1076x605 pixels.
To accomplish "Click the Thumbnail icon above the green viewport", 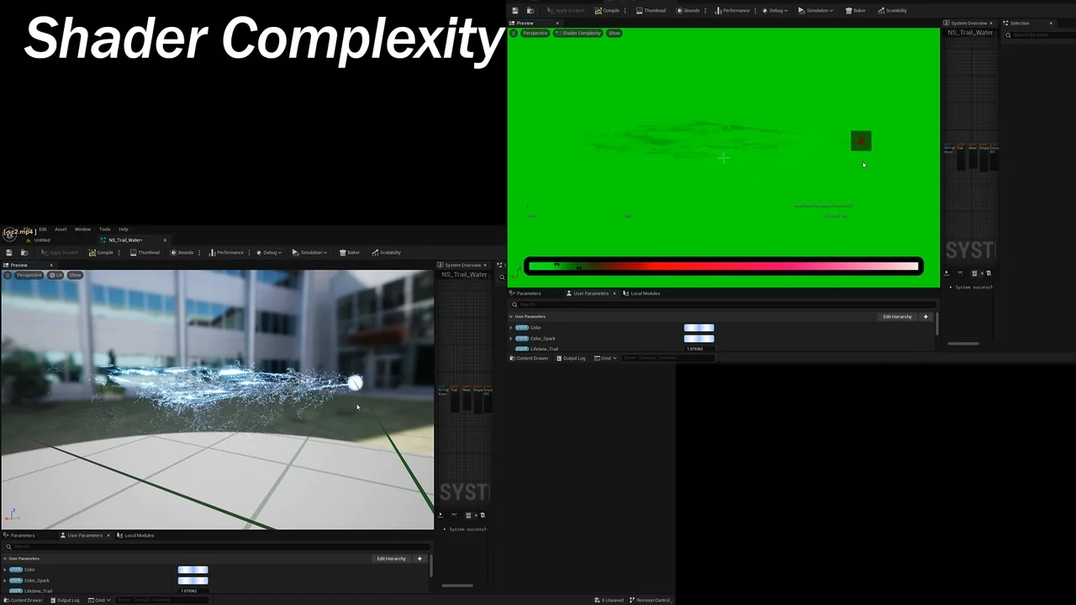I will [651, 10].
